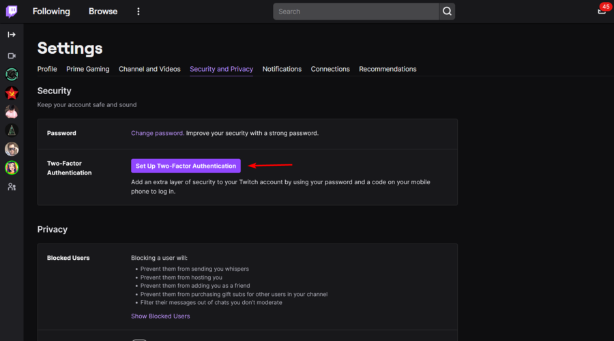
Task: Click the gift subs prevention bullet text
Action: click(234, 294)
